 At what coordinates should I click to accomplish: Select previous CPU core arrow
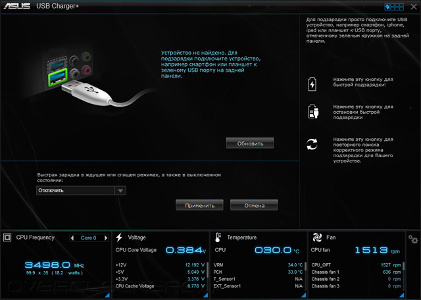tap(72, 238)
